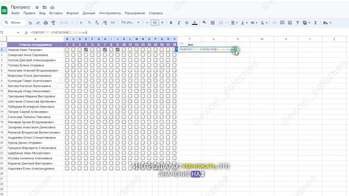The height and width of the screenshot is (196, 349).
Task: Print the spreadsheet using the printer icon
Action: coord(46,23)
